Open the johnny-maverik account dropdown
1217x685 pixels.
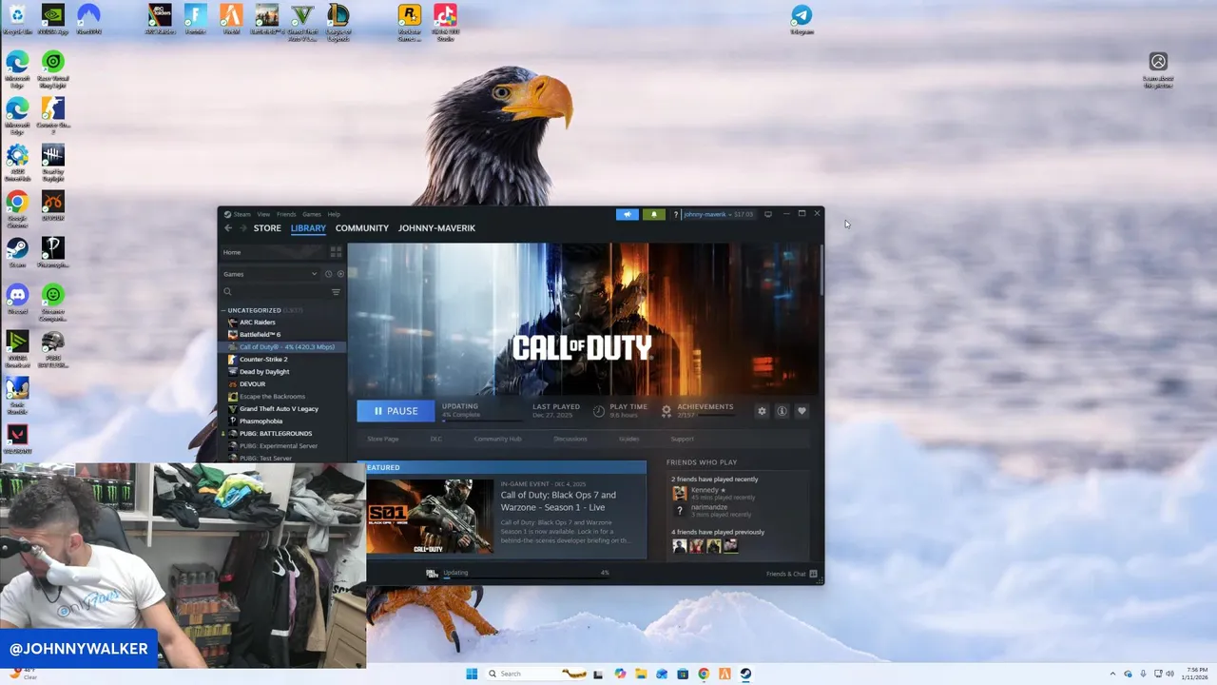coord(719,214)
